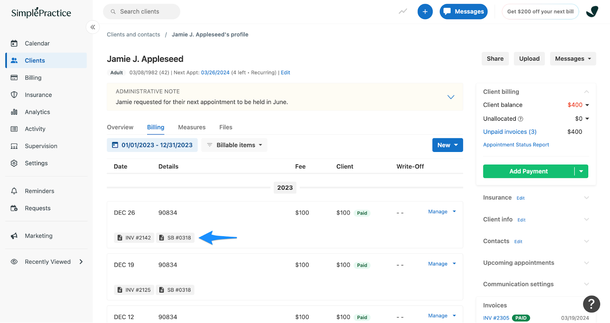Expand the administrative note chevron
This screenshot has height=323, width=610.
[451, 97]
